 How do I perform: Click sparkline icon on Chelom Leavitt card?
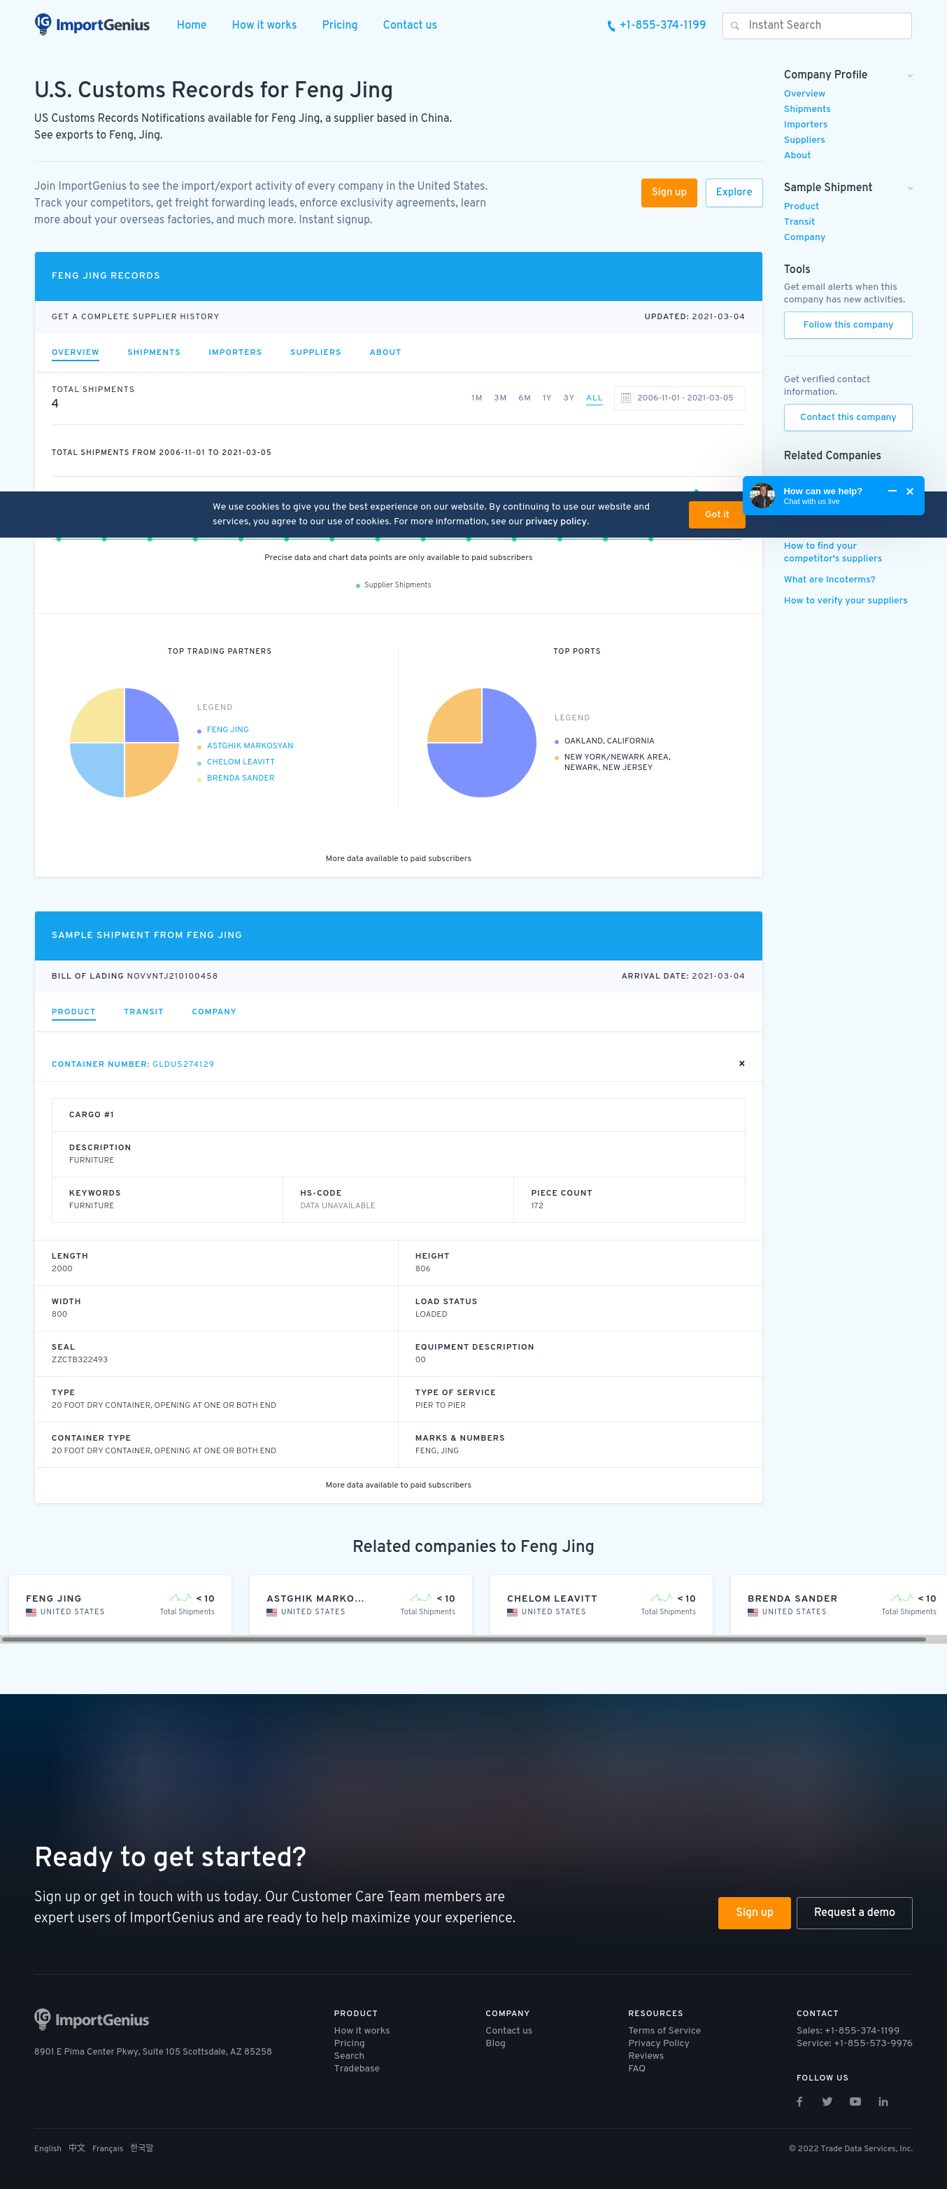tap(662, 1597)
